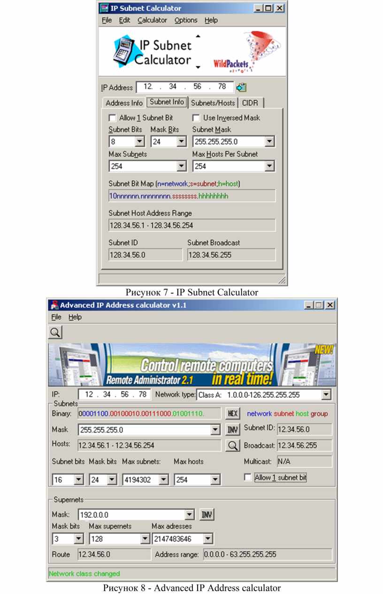Click the IP input field in Advanced calculator
Viewport: 383px width, 594px height.
coord(114,395)
